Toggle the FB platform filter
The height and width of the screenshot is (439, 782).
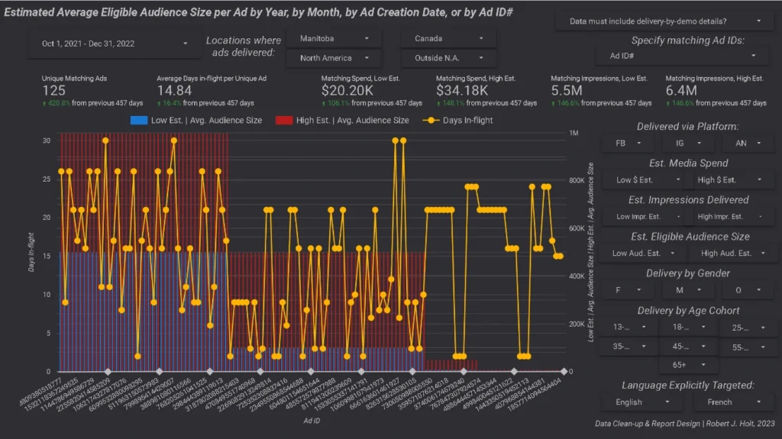627,143
